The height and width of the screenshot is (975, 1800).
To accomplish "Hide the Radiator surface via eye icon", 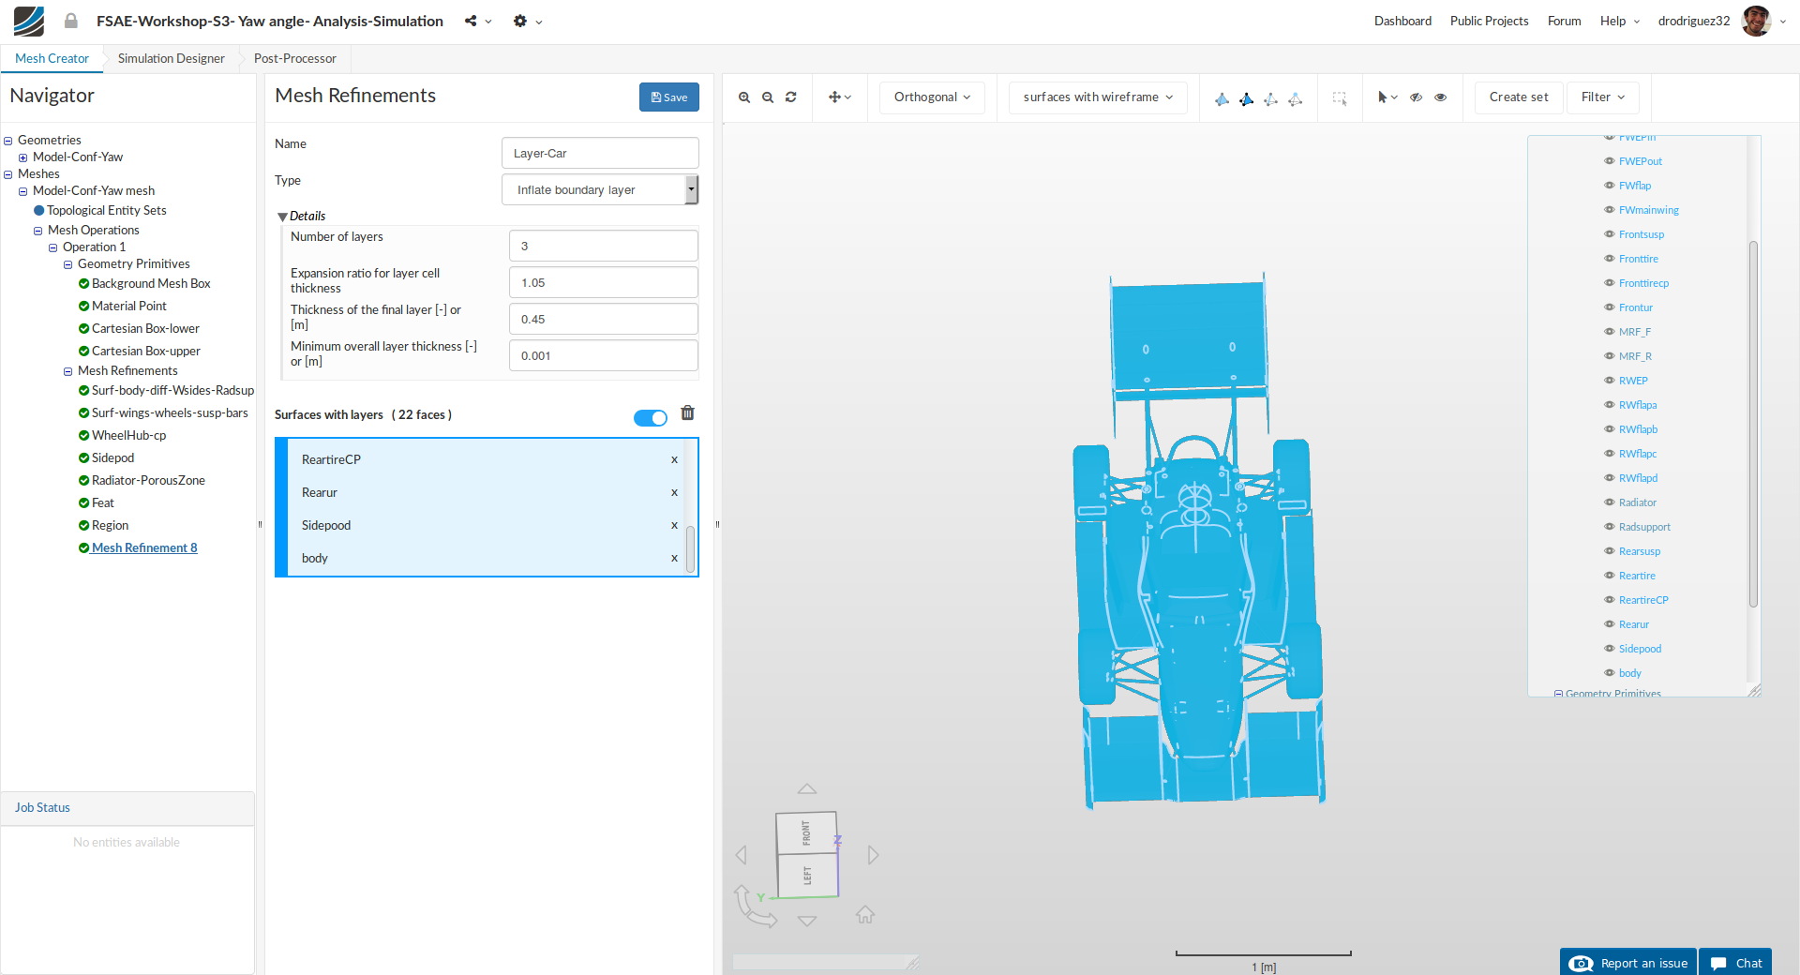I will [1609, 502].
